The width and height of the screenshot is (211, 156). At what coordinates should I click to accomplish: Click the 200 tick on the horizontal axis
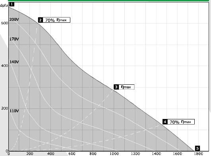(30, 154)
